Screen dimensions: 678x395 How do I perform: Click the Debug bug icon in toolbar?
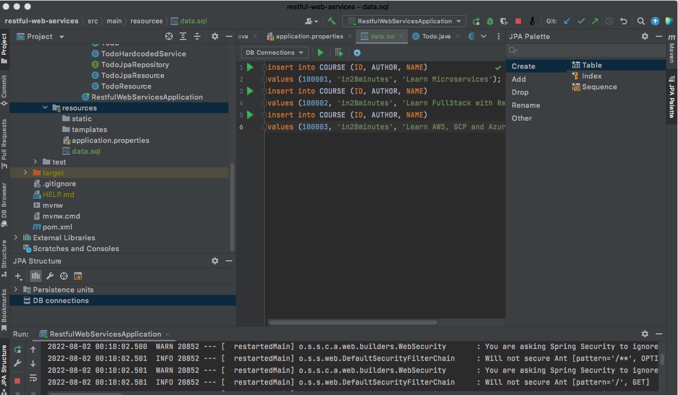490,21
